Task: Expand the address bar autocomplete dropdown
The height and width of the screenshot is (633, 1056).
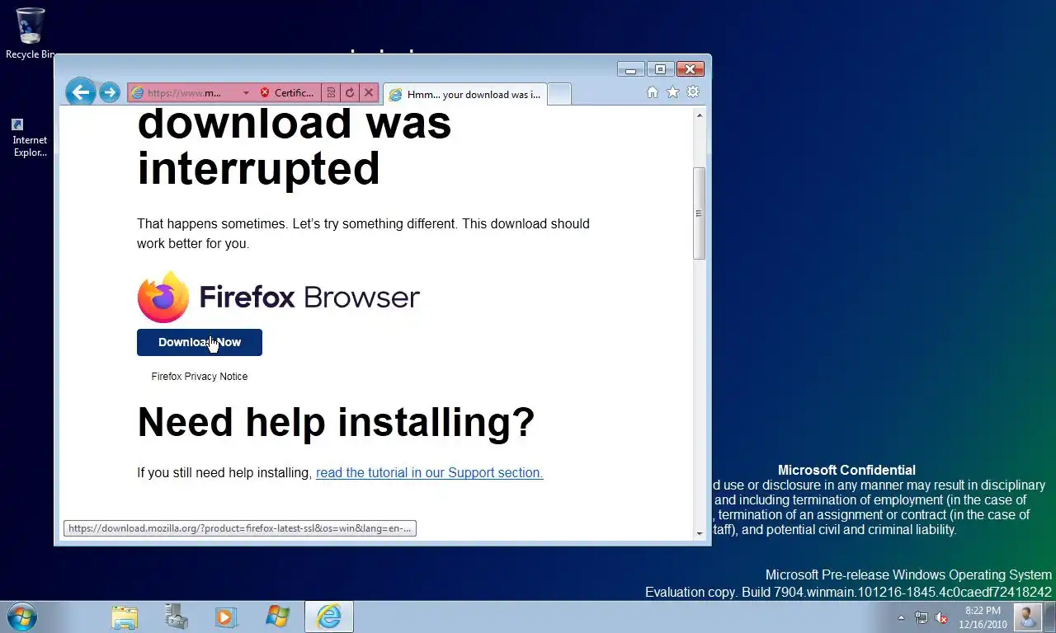Action: [x=245, y=93]
